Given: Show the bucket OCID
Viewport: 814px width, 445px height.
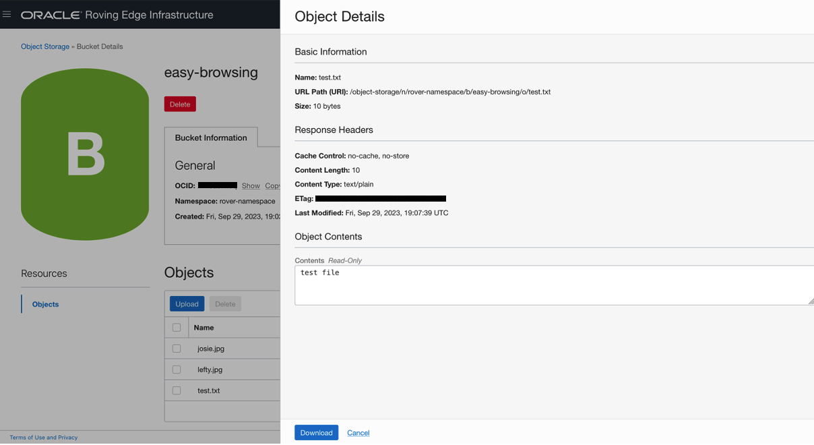Looking at the screenshot, I should (x=250, y=185).
